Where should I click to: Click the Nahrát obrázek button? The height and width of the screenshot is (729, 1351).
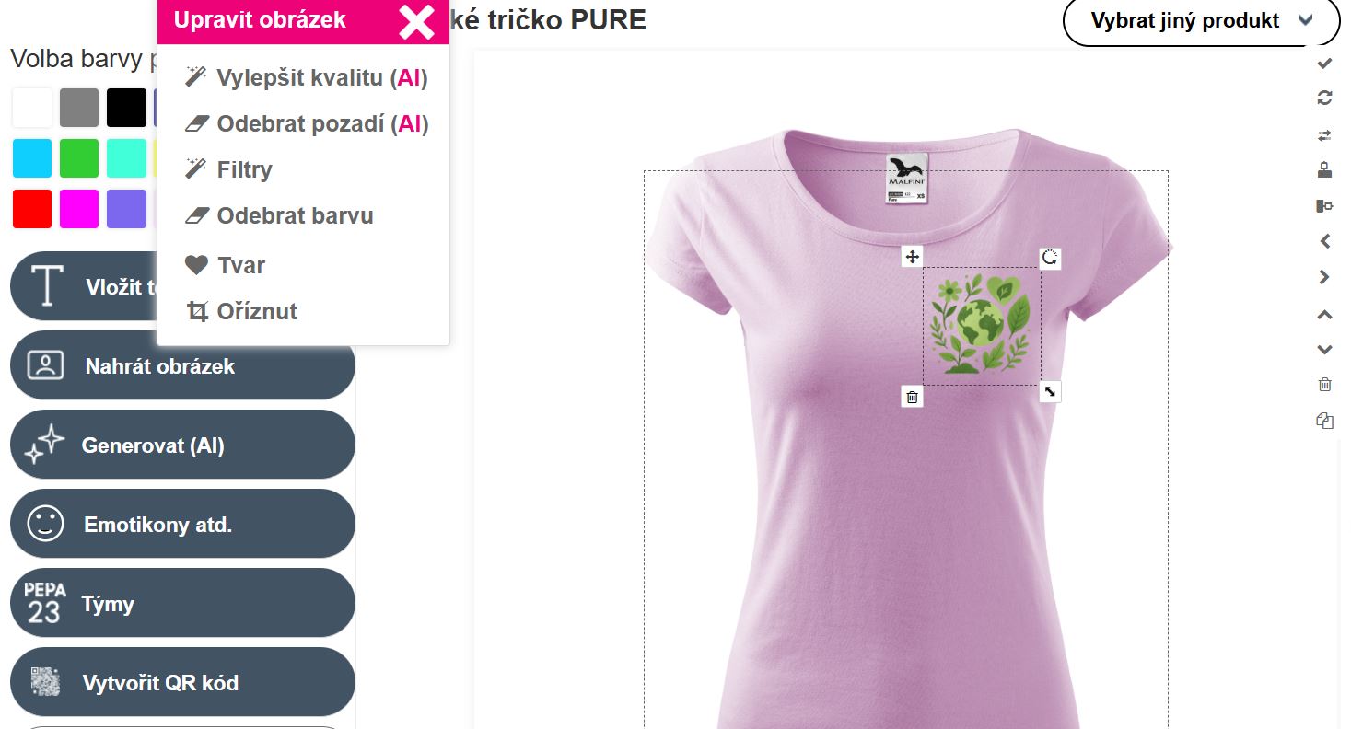(182, 365)
